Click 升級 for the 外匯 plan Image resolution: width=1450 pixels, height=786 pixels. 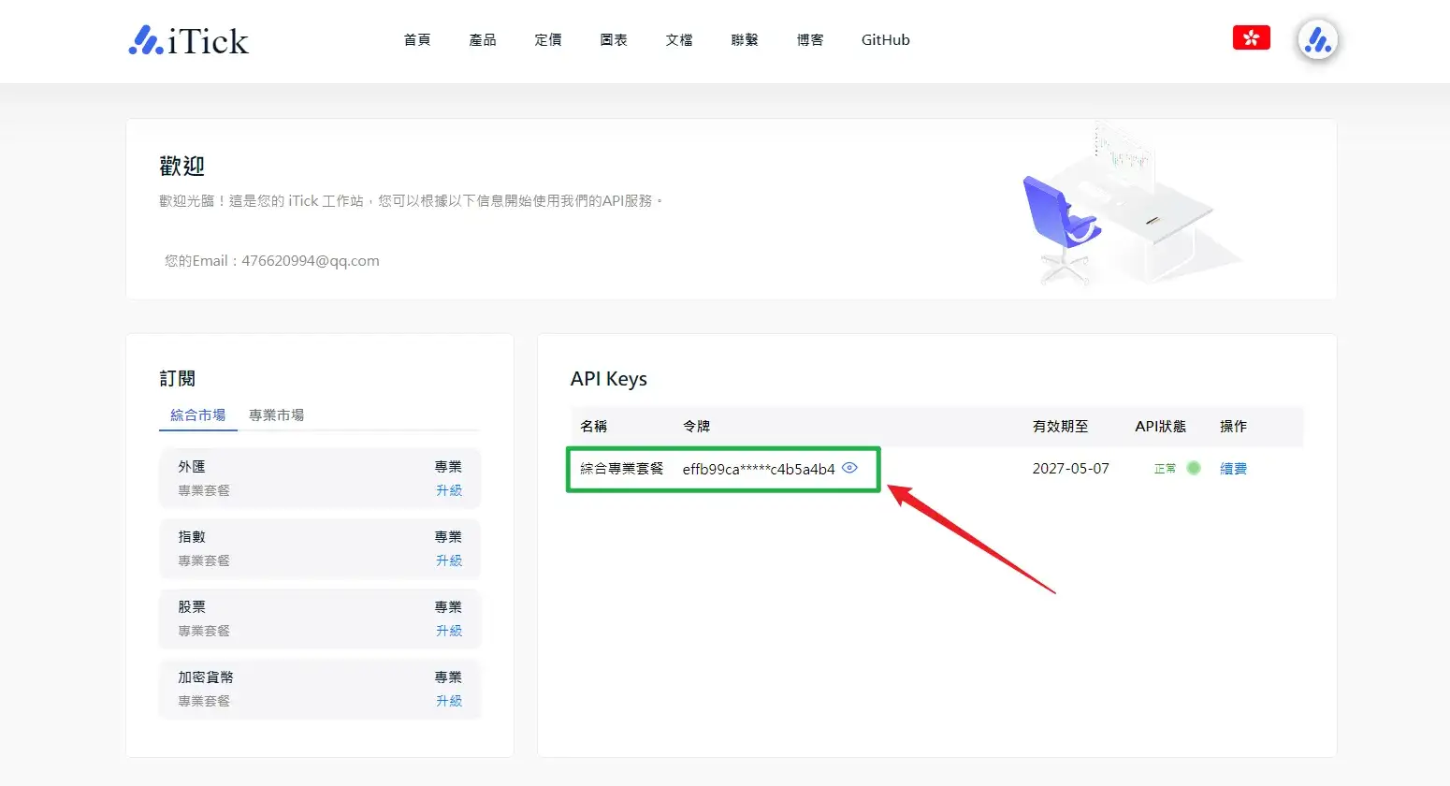pos(449,490)
